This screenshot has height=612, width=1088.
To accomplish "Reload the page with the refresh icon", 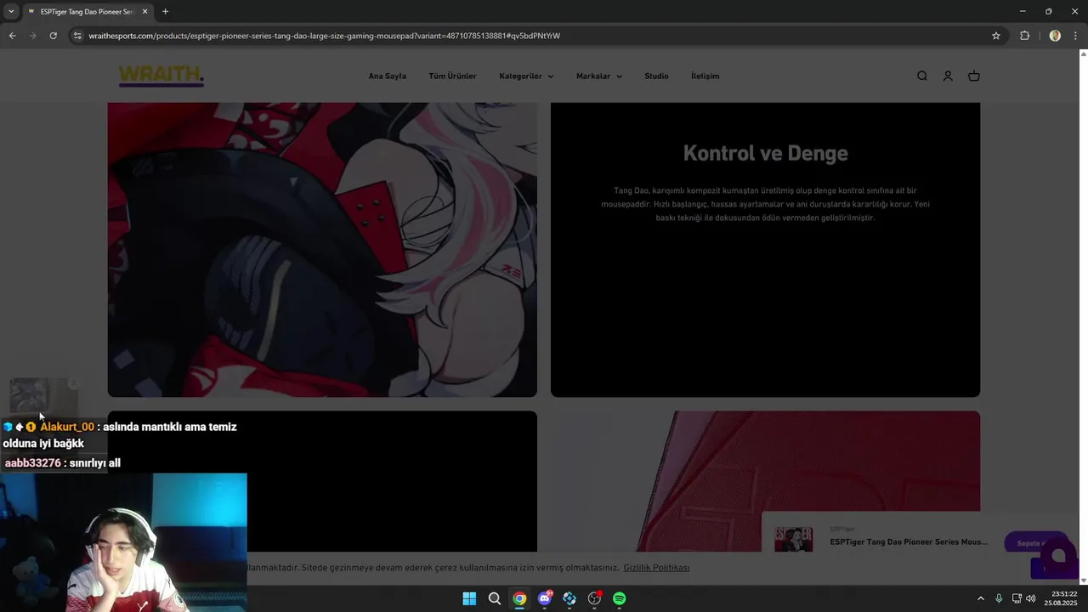I will coord(53,36).
